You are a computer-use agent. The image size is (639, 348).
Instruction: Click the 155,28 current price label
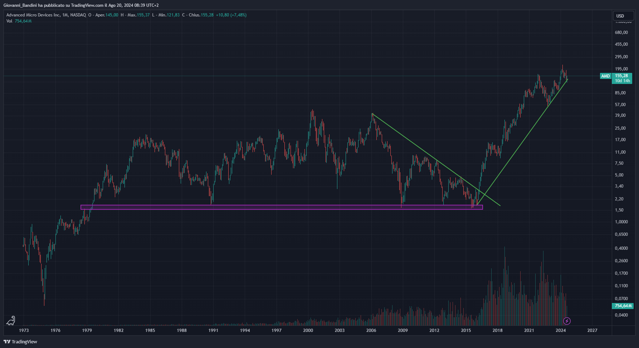pyautogui.click(x=622, y=76)
